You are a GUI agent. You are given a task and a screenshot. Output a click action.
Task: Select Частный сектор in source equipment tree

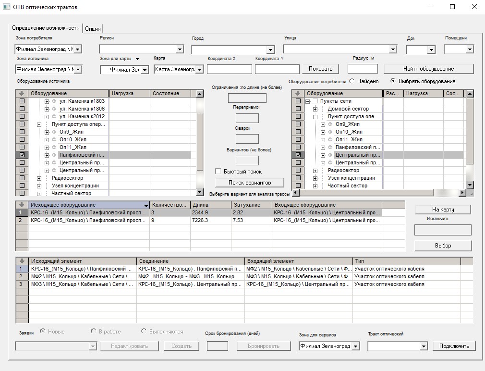click(72, 193)
